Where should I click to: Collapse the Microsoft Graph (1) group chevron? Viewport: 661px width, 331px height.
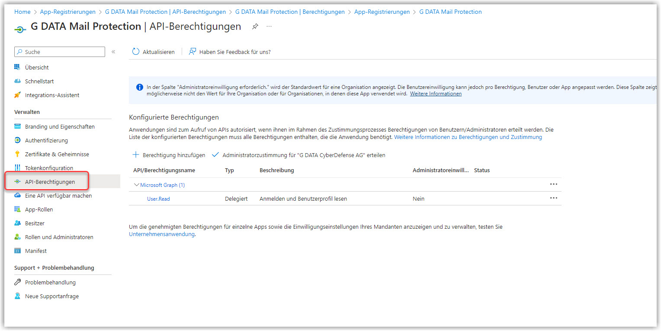(137, 185)
